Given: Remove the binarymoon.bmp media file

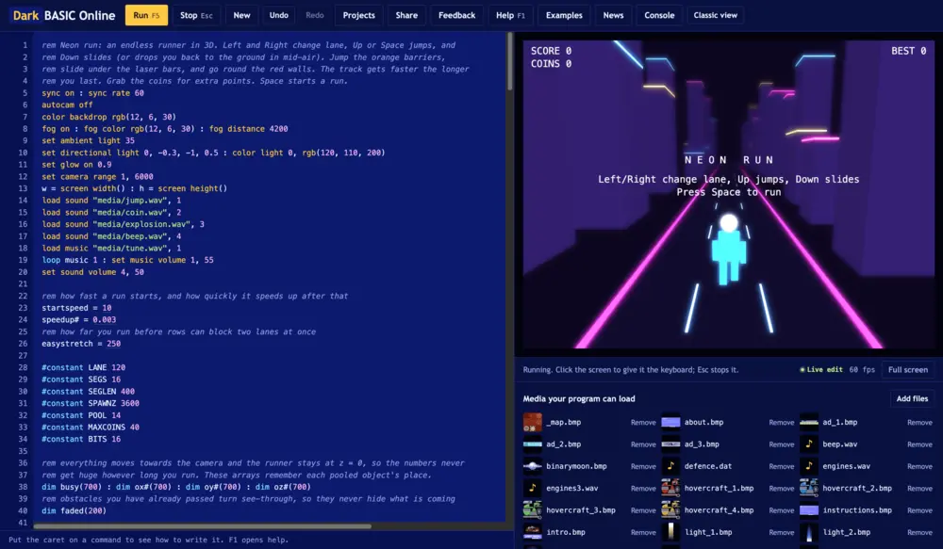Looking at the screenshot, I should tap(643, 466).
